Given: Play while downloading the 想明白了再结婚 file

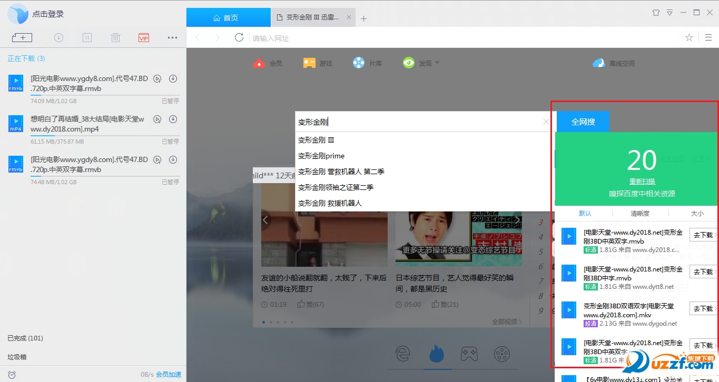Looking at the screenshot, I should click(157, 119).
